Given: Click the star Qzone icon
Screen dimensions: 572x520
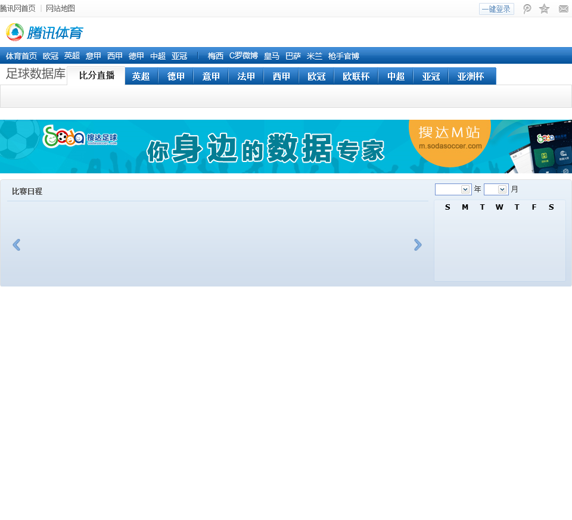Looking at the screenshot, I should click(x=544, y=9).
